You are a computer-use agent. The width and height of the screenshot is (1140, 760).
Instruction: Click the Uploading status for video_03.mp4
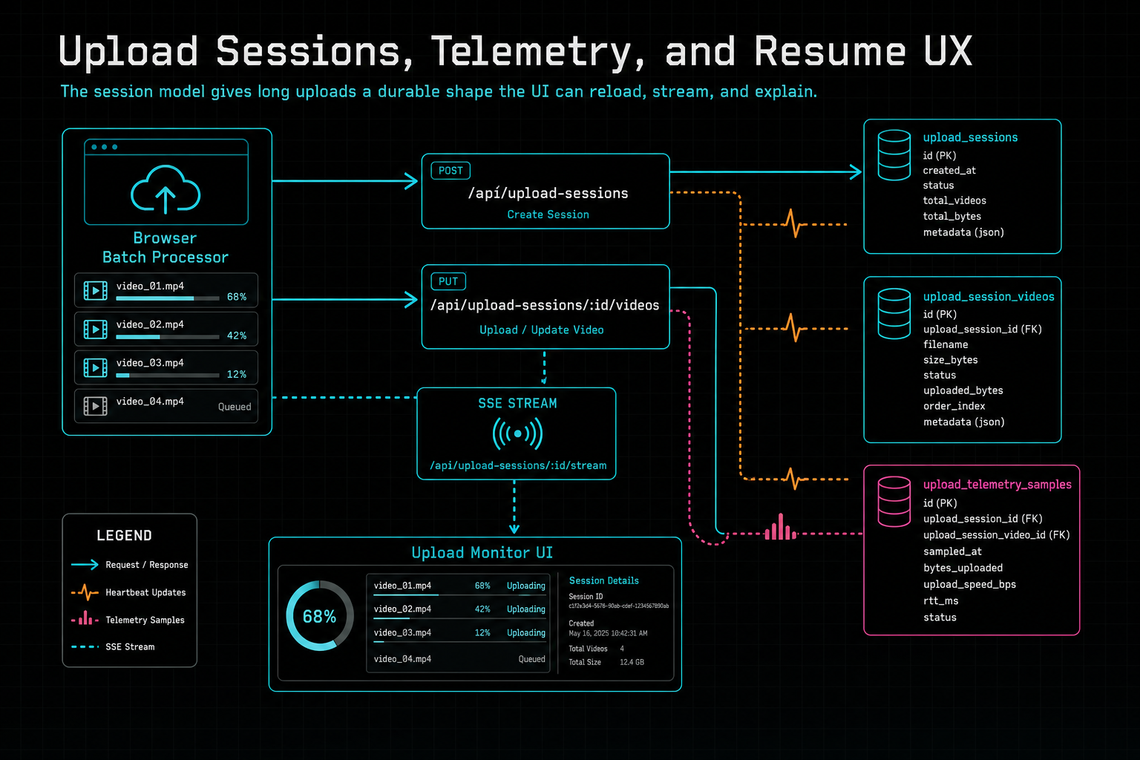point(526,633)
